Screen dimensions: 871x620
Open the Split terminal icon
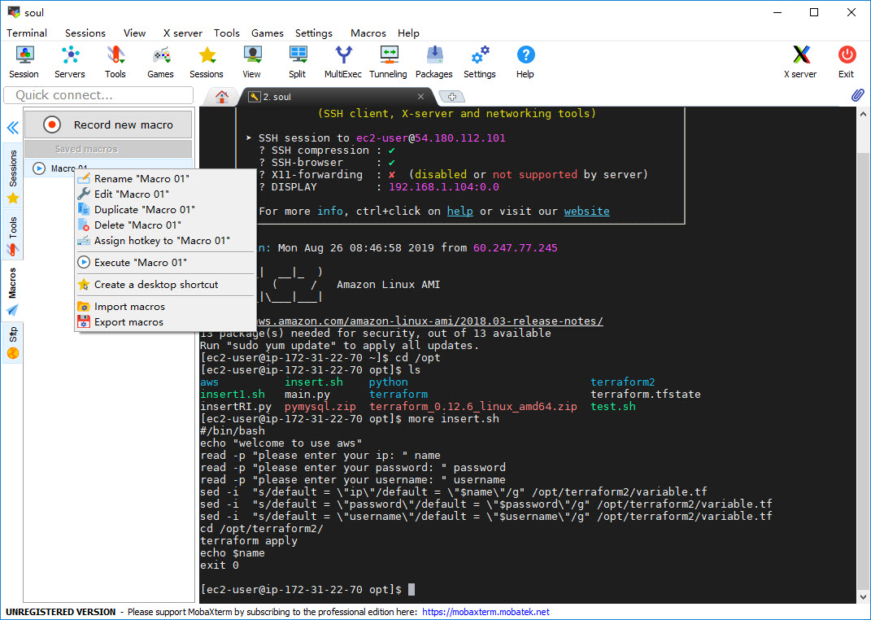[298, 62]
